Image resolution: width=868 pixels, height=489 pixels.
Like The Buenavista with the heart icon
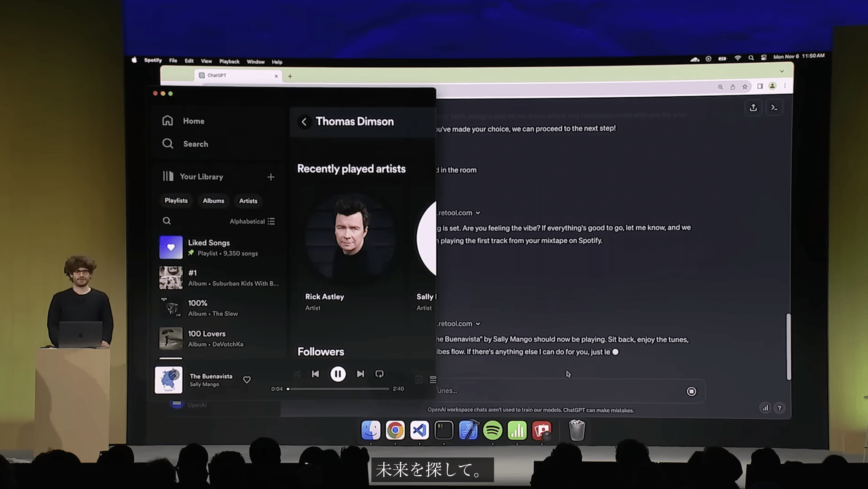click(x=247, y=380)
